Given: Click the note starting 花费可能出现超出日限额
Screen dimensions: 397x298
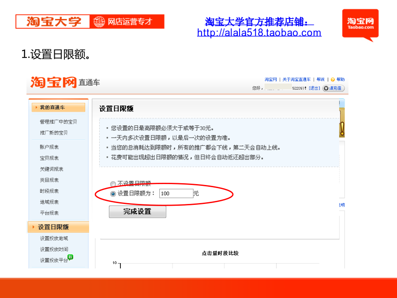Looking at the screenshot, I should (187, 158).
